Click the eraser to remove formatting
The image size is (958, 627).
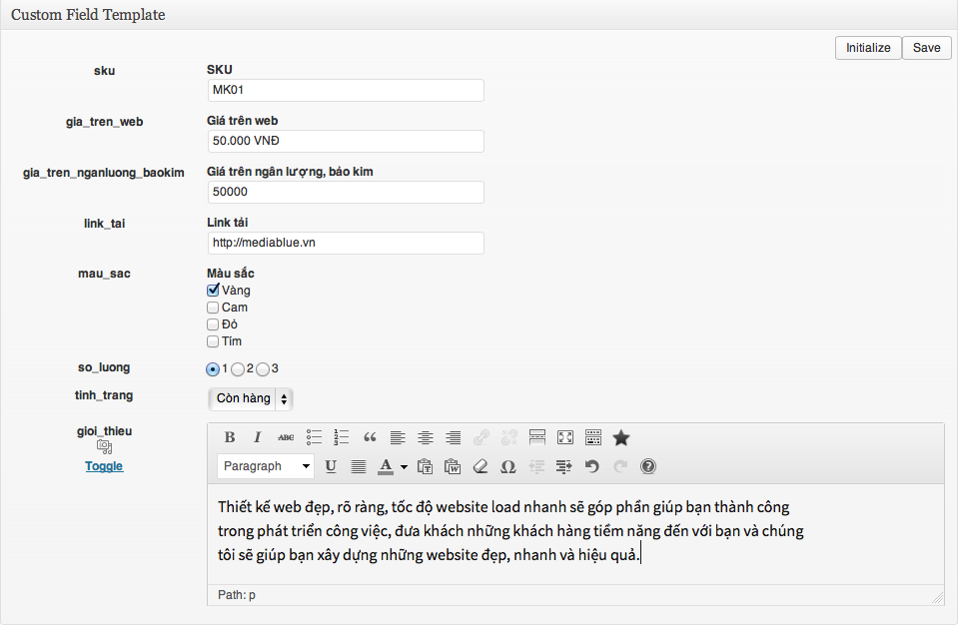[x=480, y=466]
